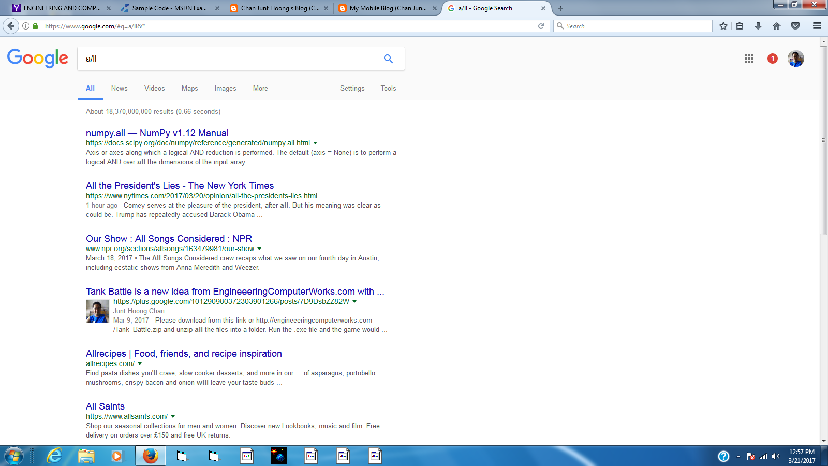Go back using the browser Back arrow

pos(11,26)
